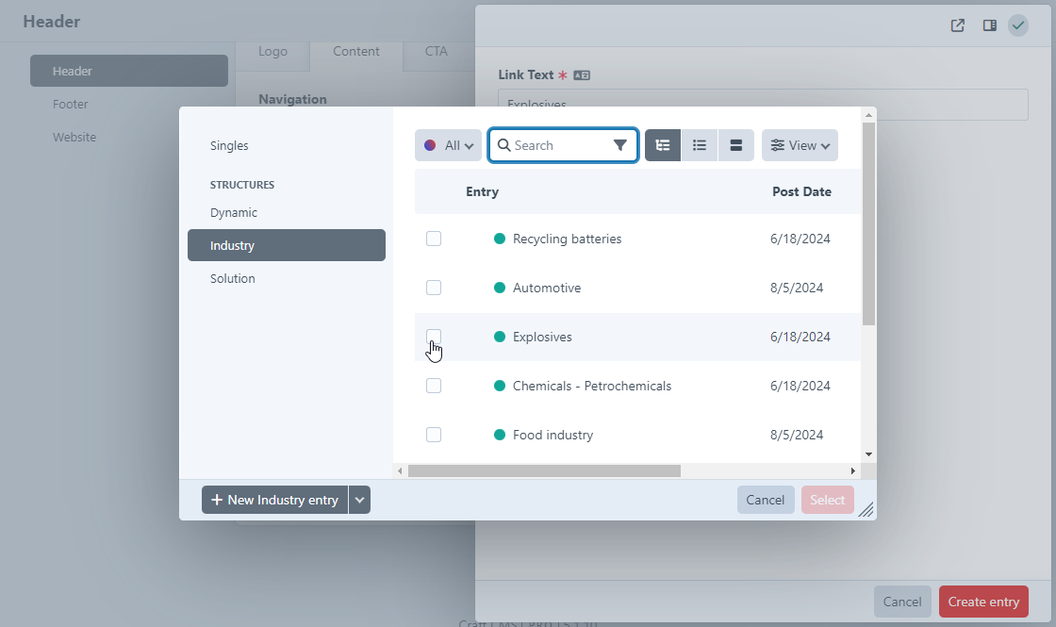This screenshot has width=1056, height=627.
Task: Expand the View options dropdown
Action: click(800, 145)
